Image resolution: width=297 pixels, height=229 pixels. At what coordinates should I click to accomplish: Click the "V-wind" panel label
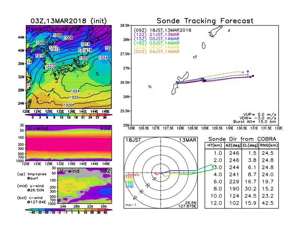coord(69,171)
